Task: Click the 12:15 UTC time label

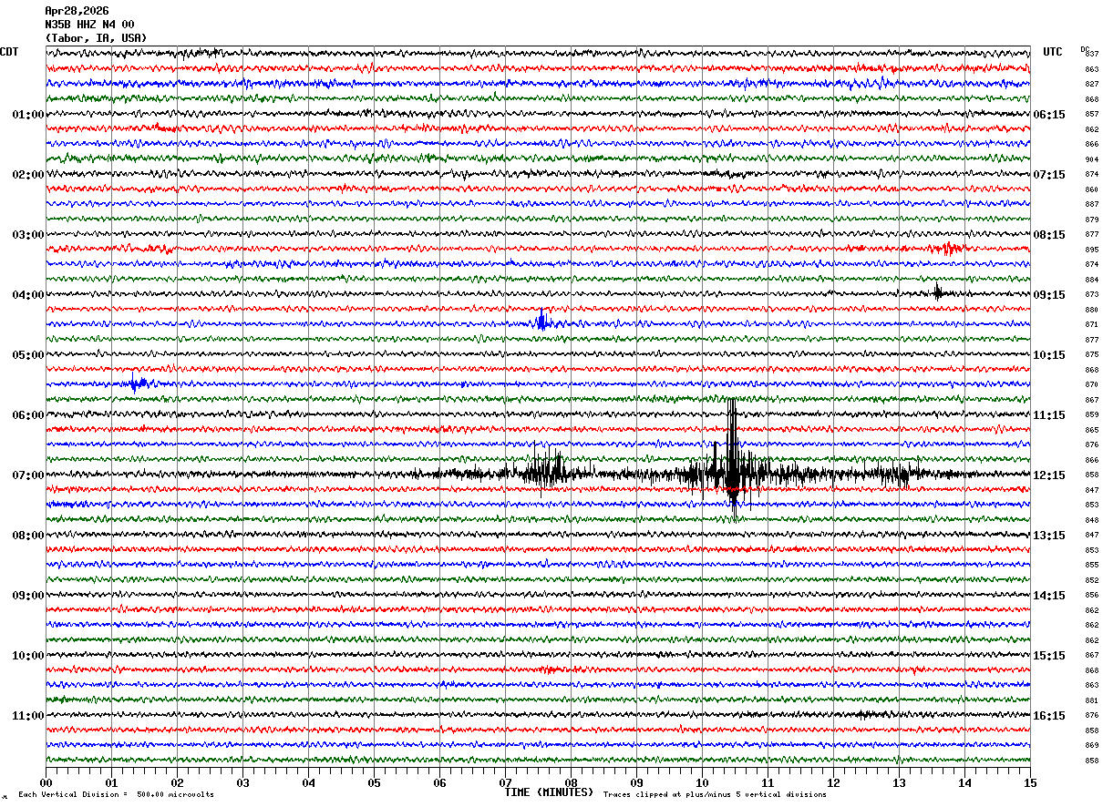Action: click(1050, 475)
